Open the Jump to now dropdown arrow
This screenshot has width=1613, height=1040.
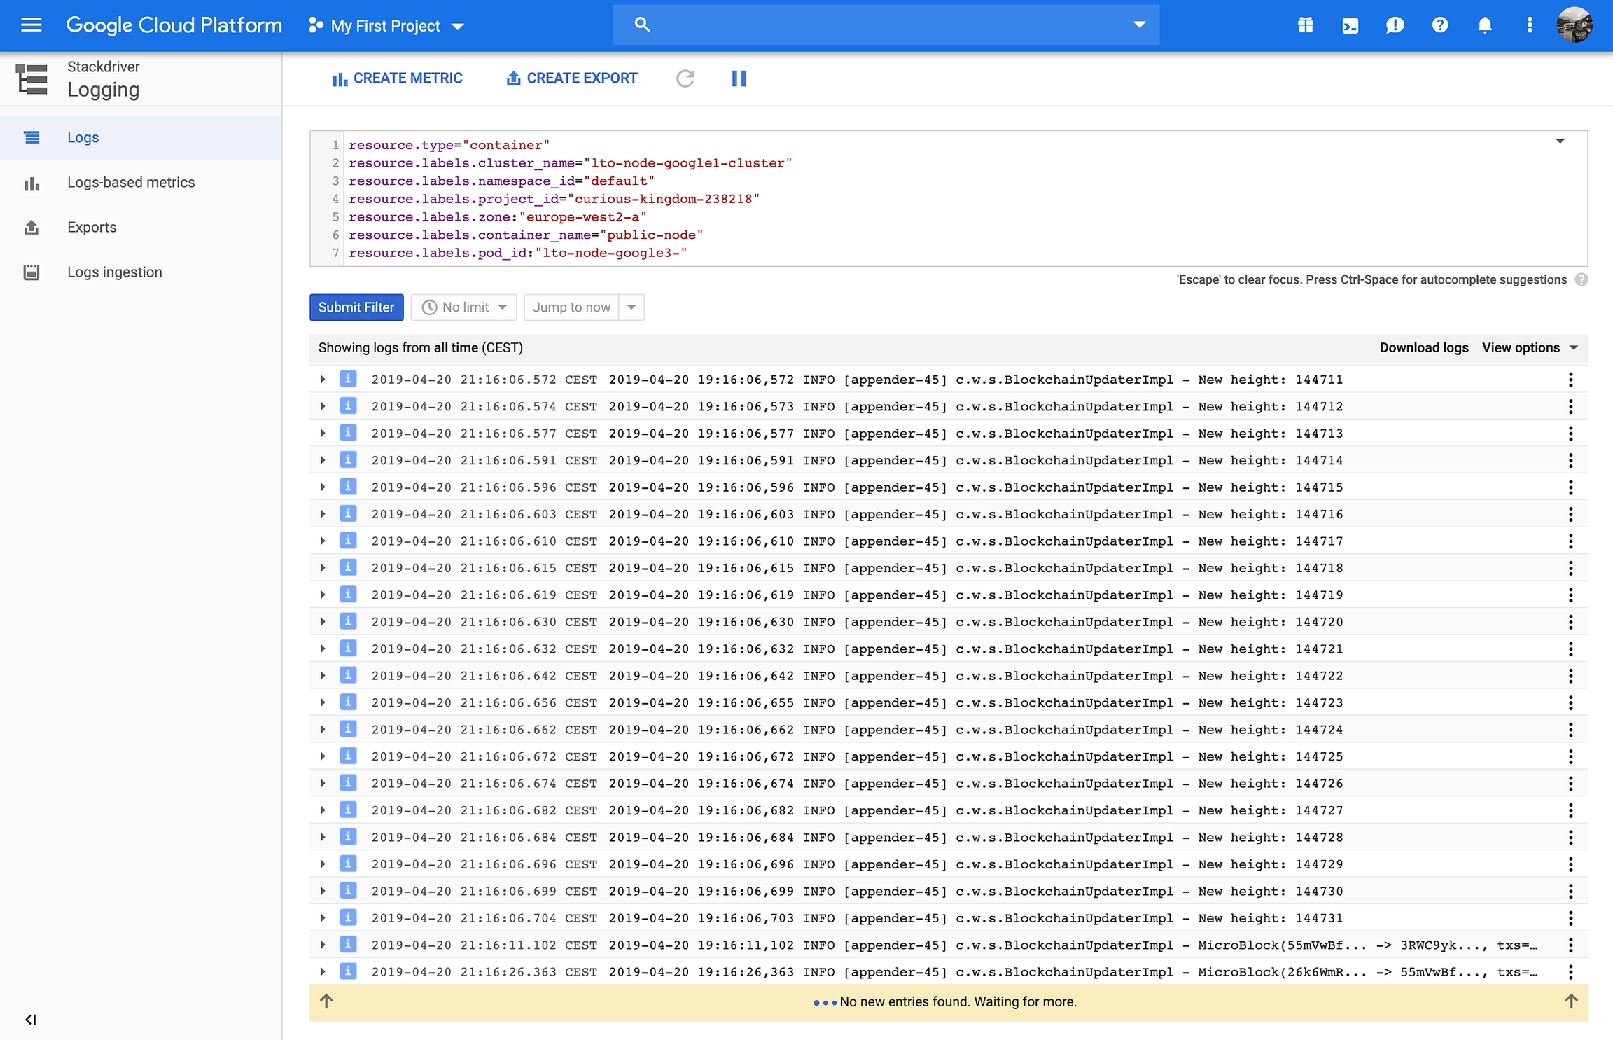click(x=631, y=307)
